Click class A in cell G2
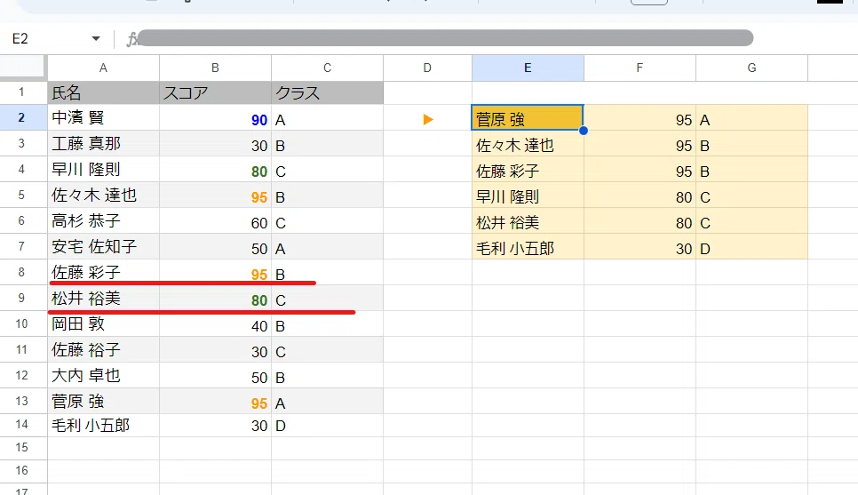 pyautogui.click(x=751, y=117)
